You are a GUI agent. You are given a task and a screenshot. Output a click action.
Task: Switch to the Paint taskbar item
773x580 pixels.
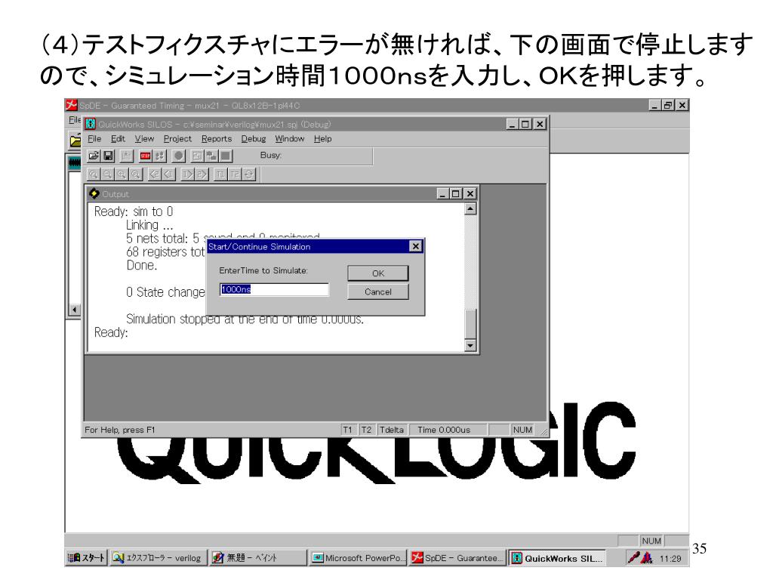258,558
